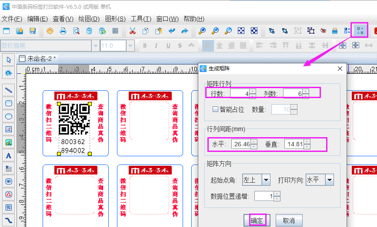The height and width of the screenshot is (227, 377).
Task: Click the Generate matrix toolbar icon
Action: click(x=360, y=30)
